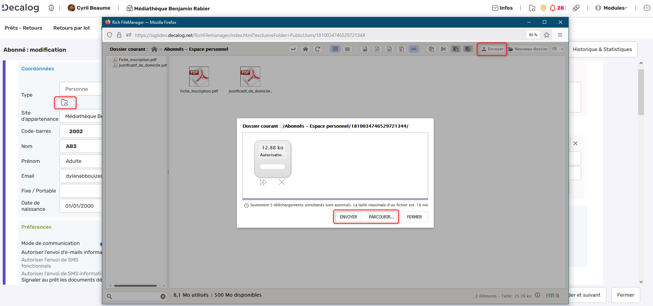Click the home folder icon in toolbar
653x306 pixels.
305,49
